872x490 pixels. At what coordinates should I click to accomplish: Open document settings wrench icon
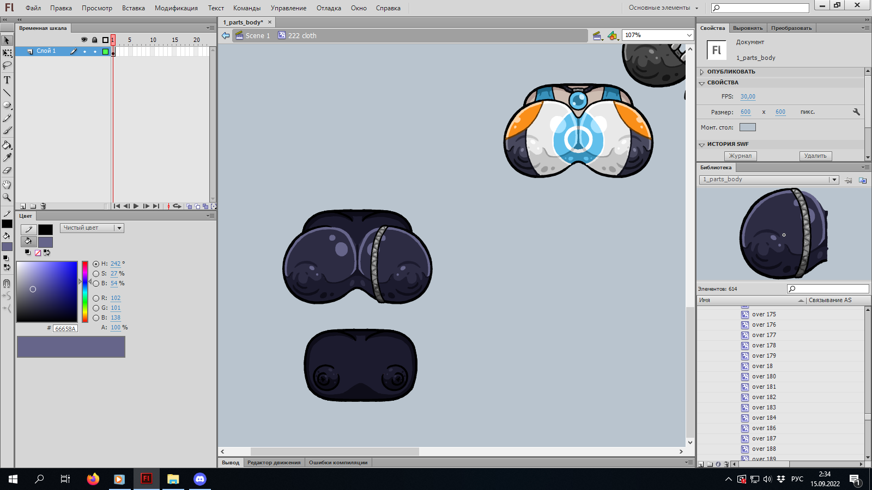pos(856,112)
